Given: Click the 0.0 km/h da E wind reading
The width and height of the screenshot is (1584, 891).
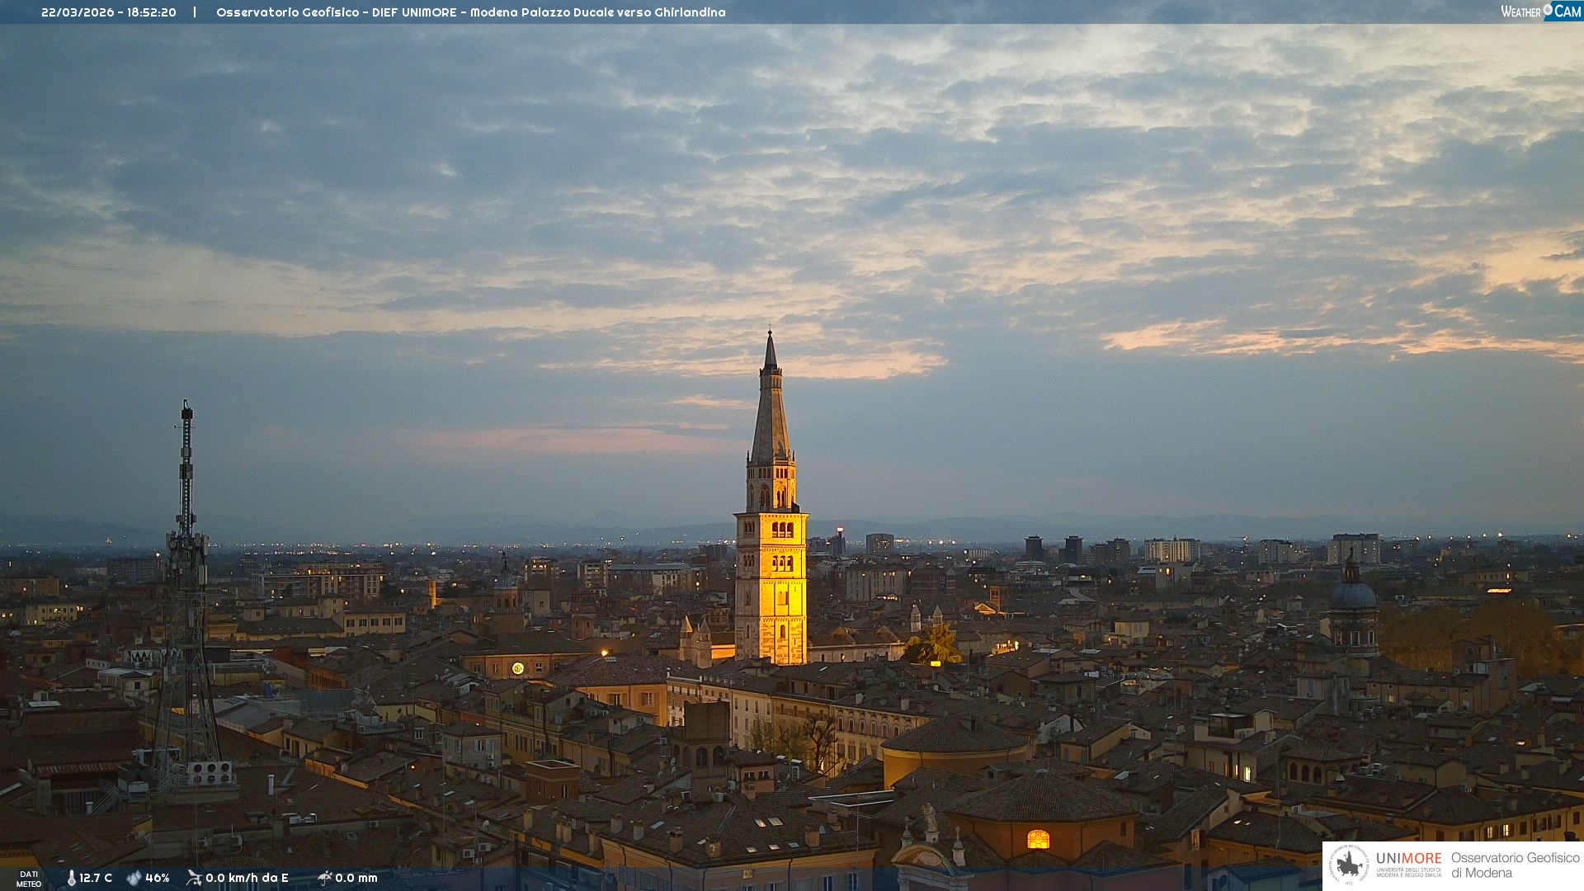Looking at the screenshot, I should tap(247, 879).
